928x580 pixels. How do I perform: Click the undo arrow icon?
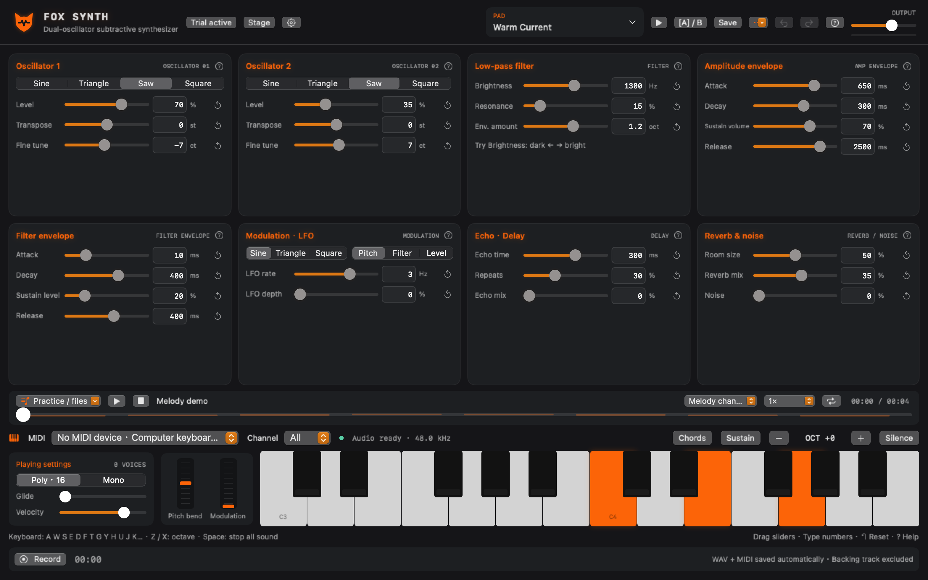click(x=784, y=22)
